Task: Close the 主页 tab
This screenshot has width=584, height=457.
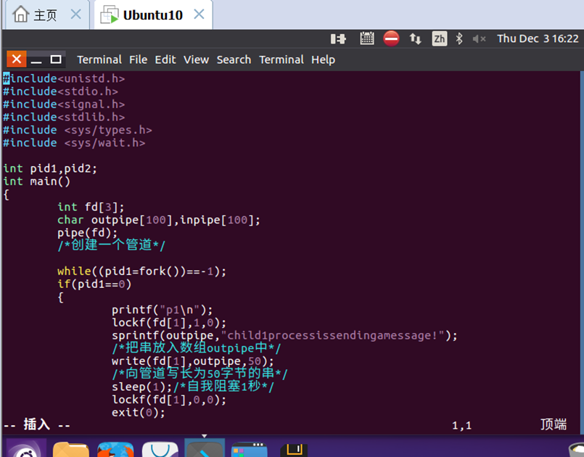Action: 75,15
